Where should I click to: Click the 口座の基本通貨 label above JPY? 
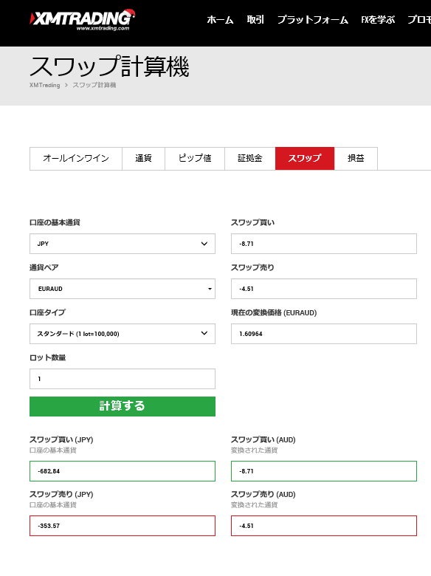pos(55,222)
